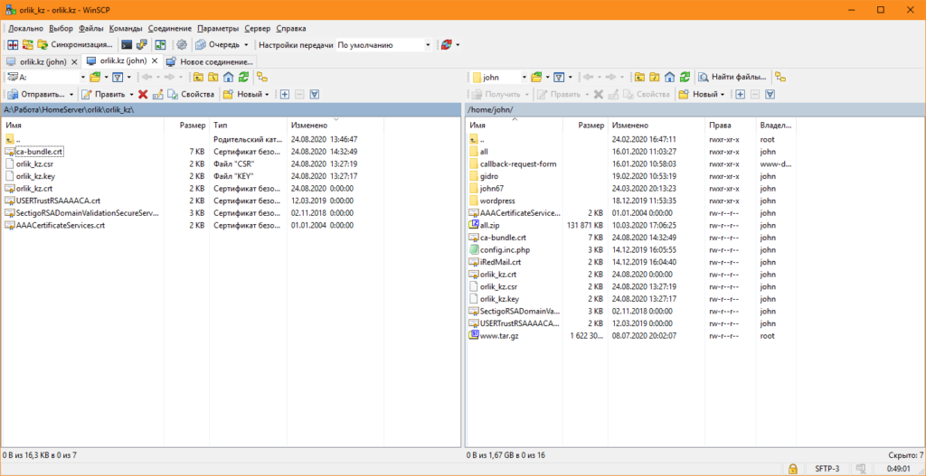
Task: Select www.tar.gz in the remote panel
Action: pyautogui.click(x=499, y=336)
